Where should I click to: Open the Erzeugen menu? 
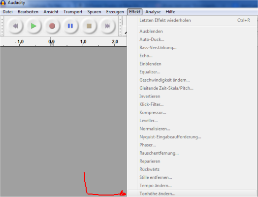115,12
